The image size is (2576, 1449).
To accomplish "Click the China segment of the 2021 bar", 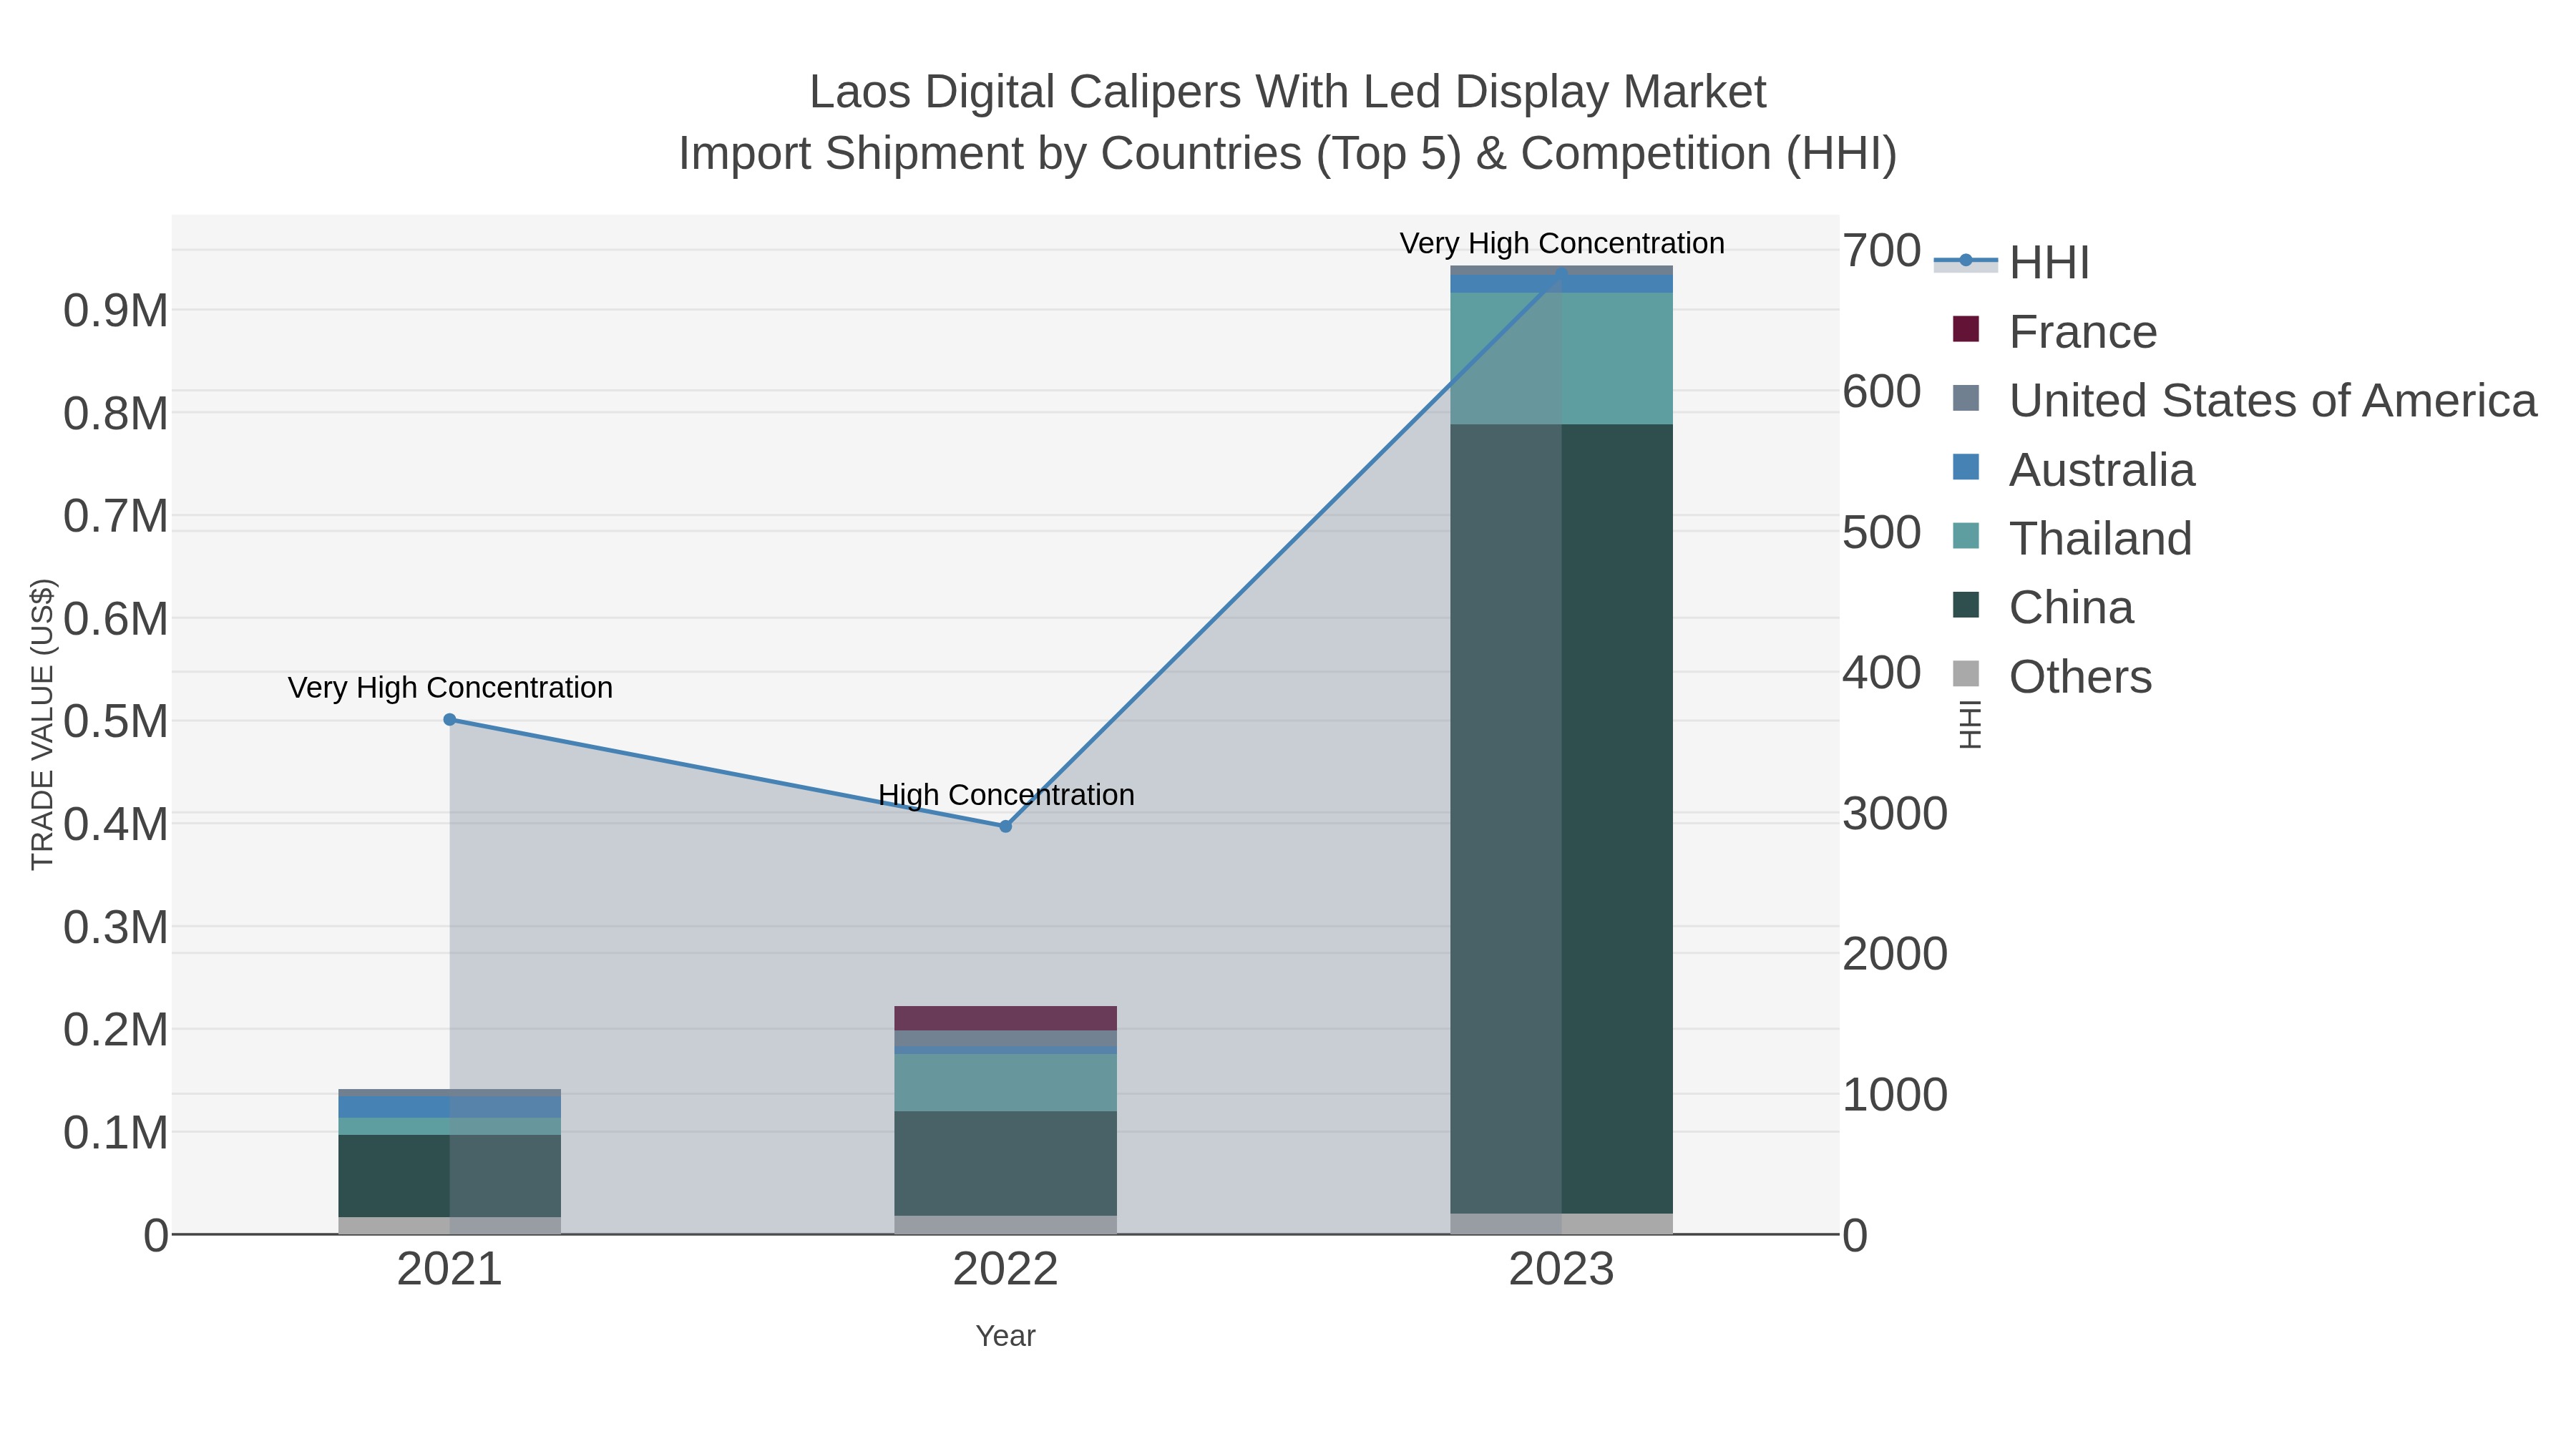I will click(450, 1176).
